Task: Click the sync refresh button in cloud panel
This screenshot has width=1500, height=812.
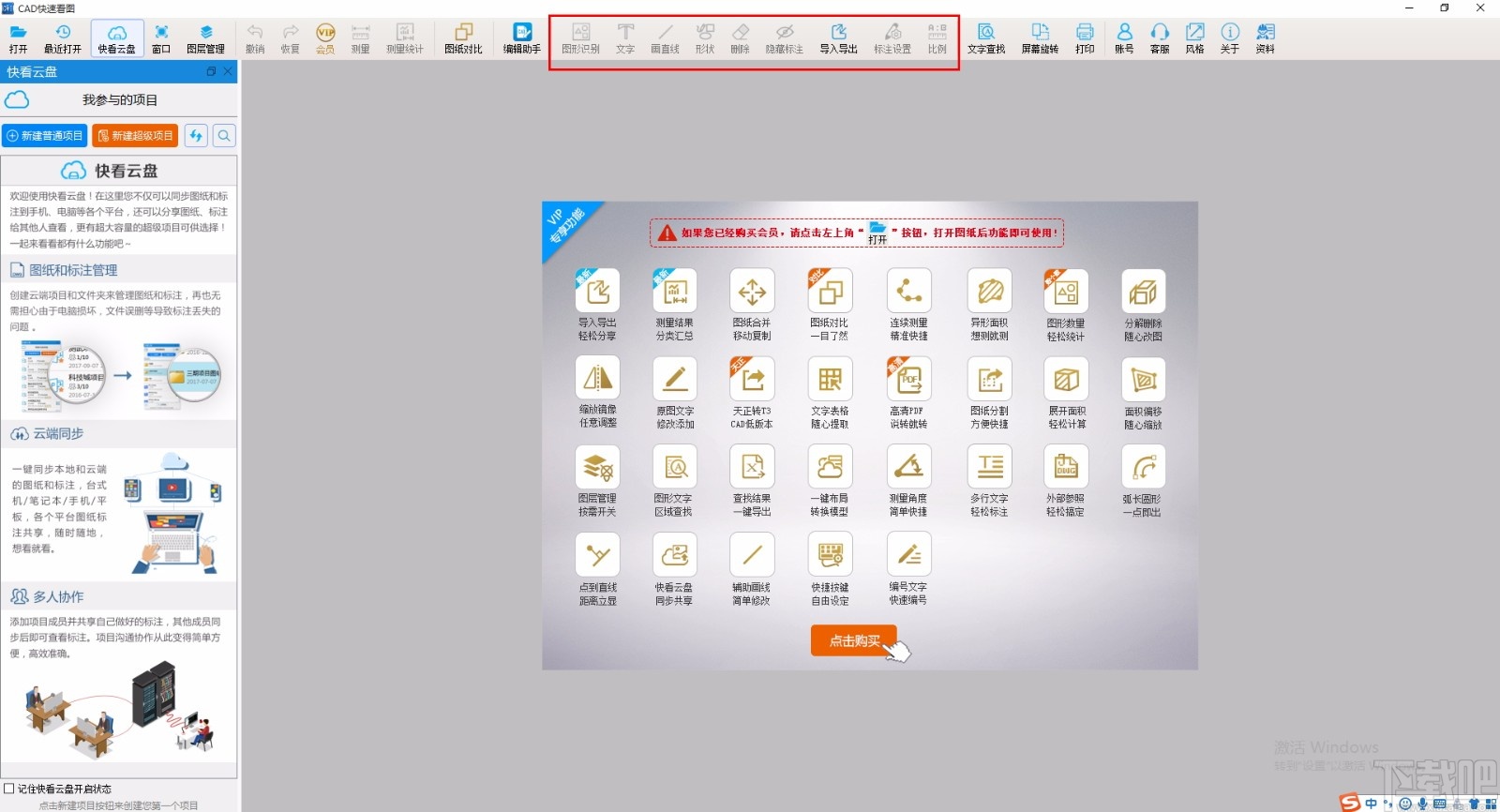Action: pos(196,136)
